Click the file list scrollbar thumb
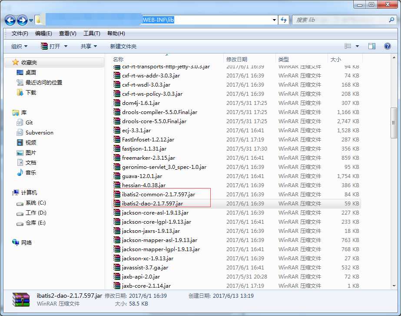 (394, 123)
